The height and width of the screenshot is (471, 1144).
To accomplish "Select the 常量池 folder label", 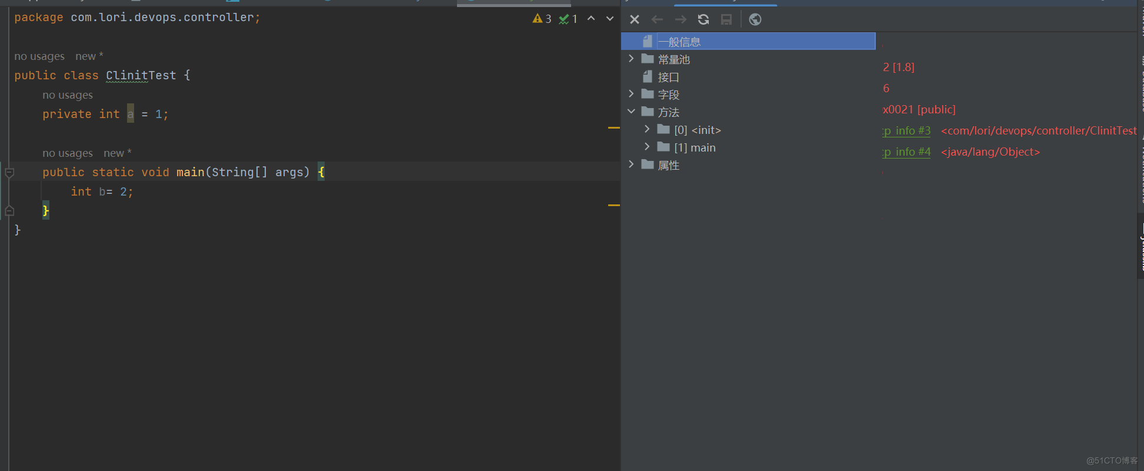I will click(673, 59).
